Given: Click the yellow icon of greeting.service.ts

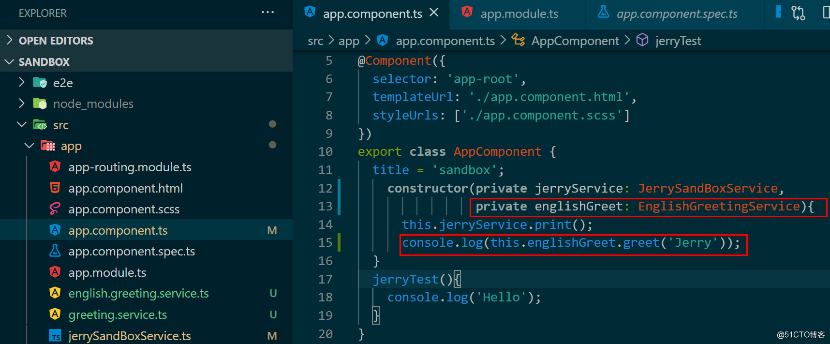Looking at the screenshot, I should click(x=55, y=314).
